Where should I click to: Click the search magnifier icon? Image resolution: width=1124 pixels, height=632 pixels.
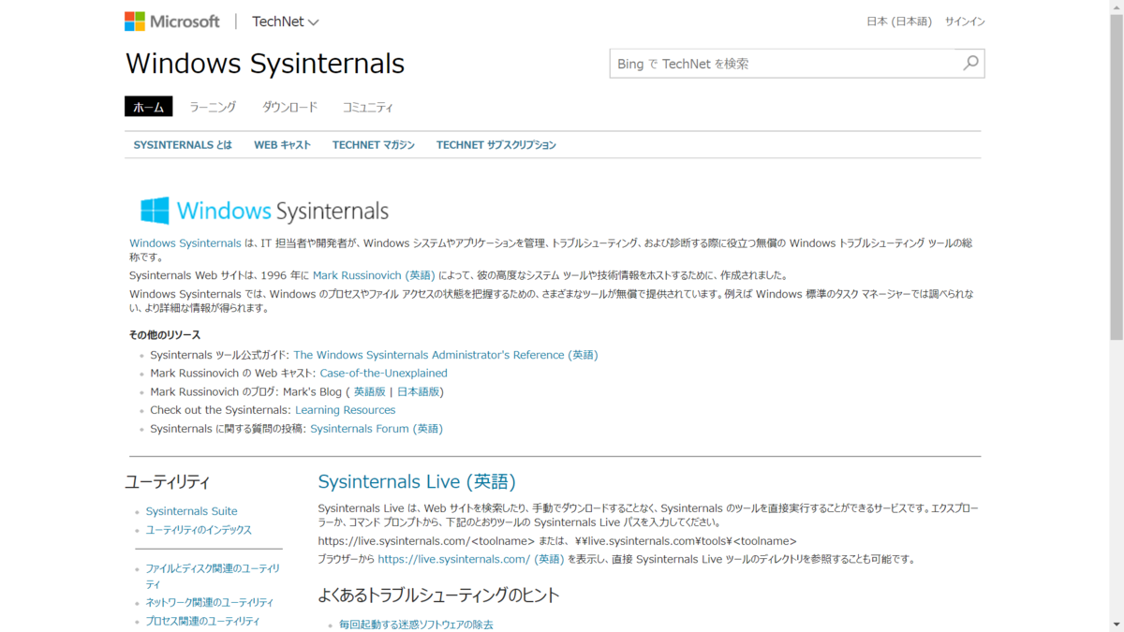pyautogui.click(x=970, y=63)
